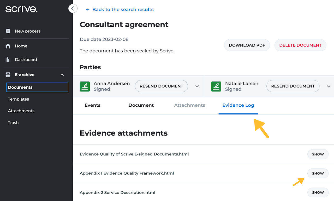This screenshot has width=334, height=201.
Task: Open Templates in the sidebar
Action: pyautogui.click(x=19, y=99)
